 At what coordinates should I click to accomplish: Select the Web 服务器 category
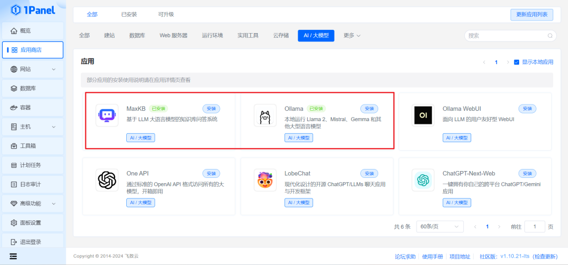174,36
